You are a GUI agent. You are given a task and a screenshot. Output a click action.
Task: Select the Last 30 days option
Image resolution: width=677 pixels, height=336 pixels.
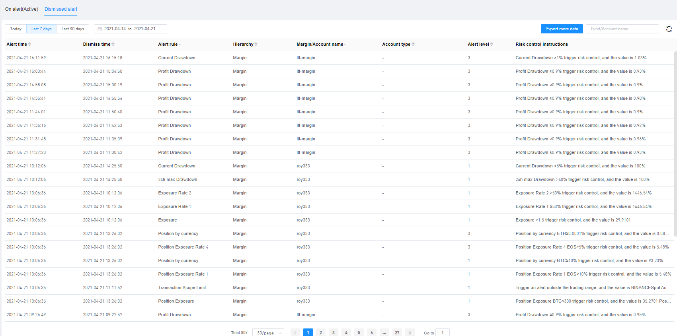[x=72, y=29]
